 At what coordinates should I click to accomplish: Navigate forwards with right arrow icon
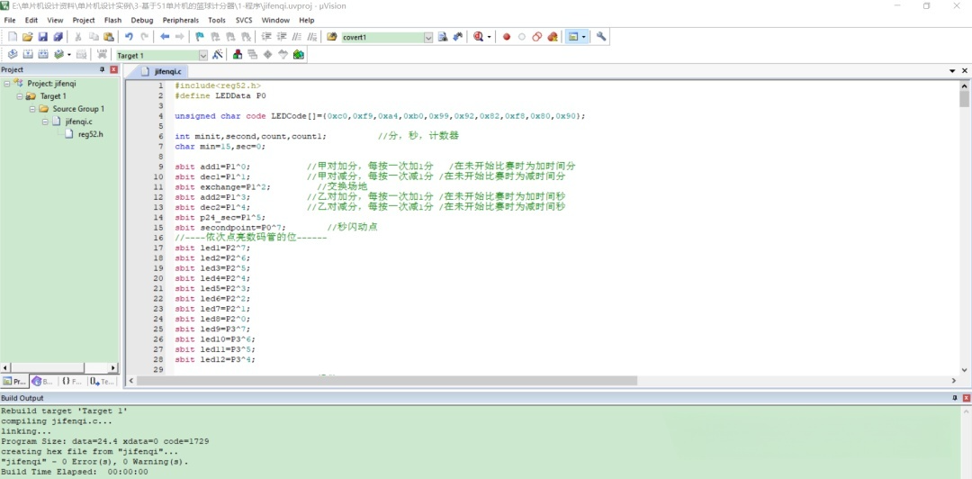179,37
